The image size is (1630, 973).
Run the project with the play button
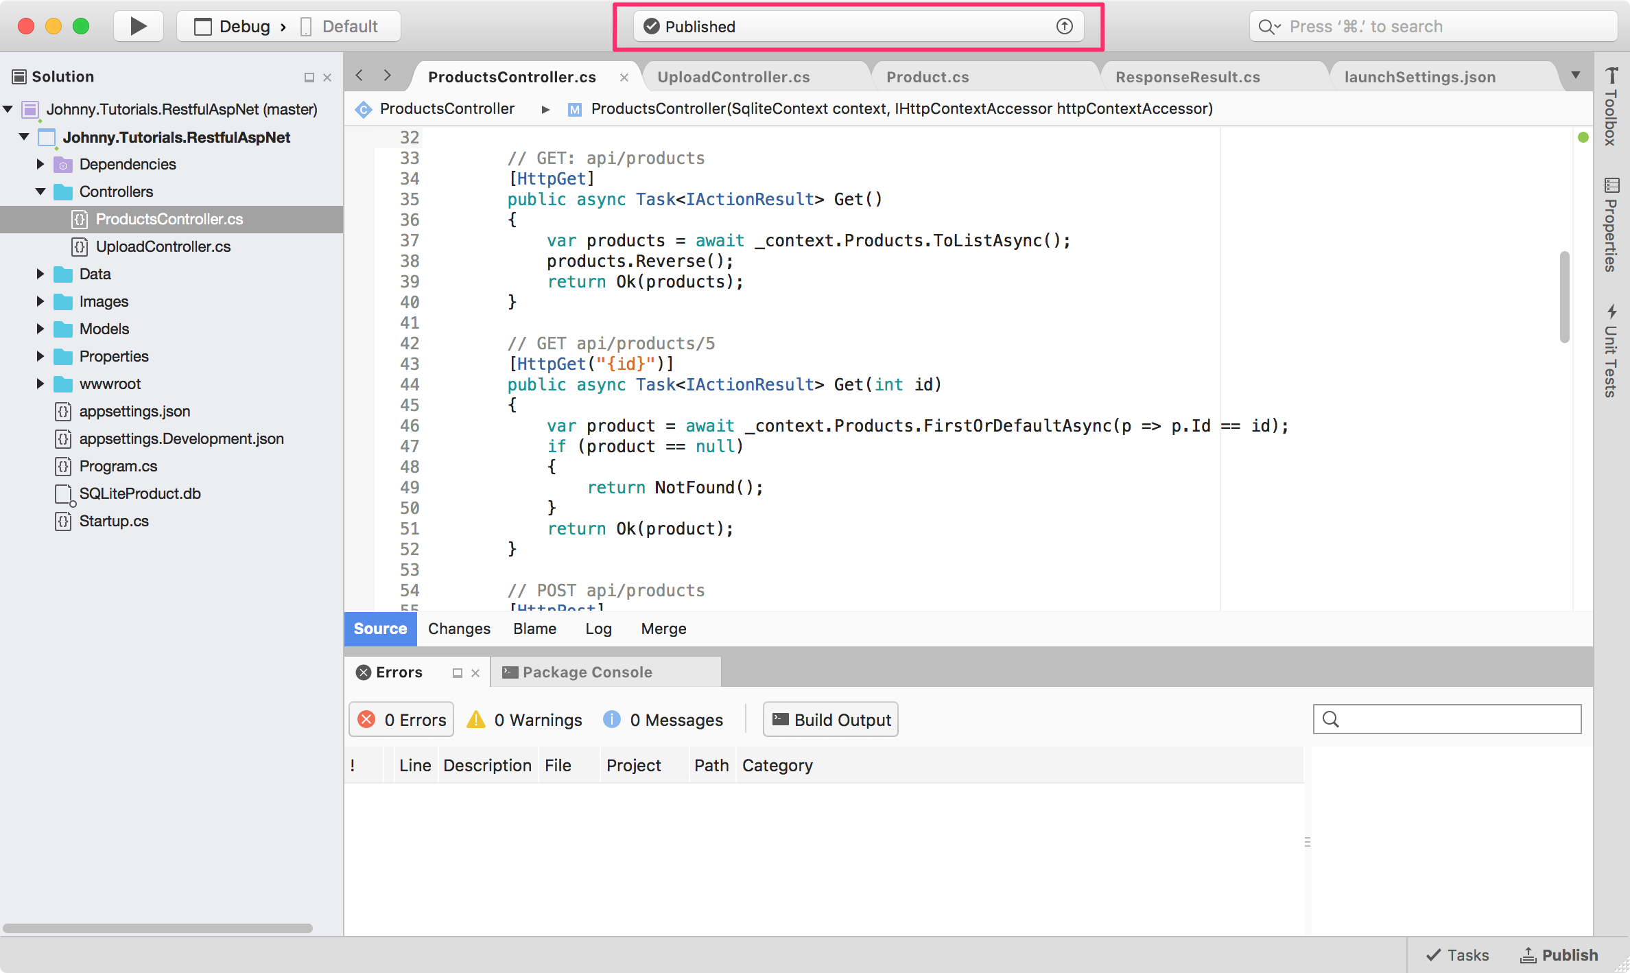[139, 26]
